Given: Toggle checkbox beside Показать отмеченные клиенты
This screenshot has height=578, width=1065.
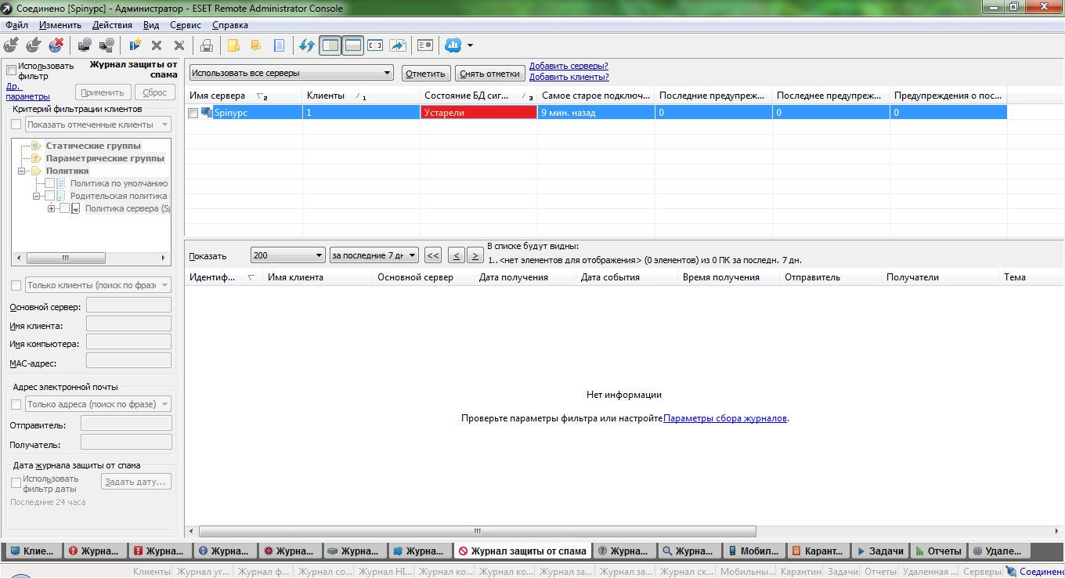Looking at the screenshot, I should click(16, 125).
